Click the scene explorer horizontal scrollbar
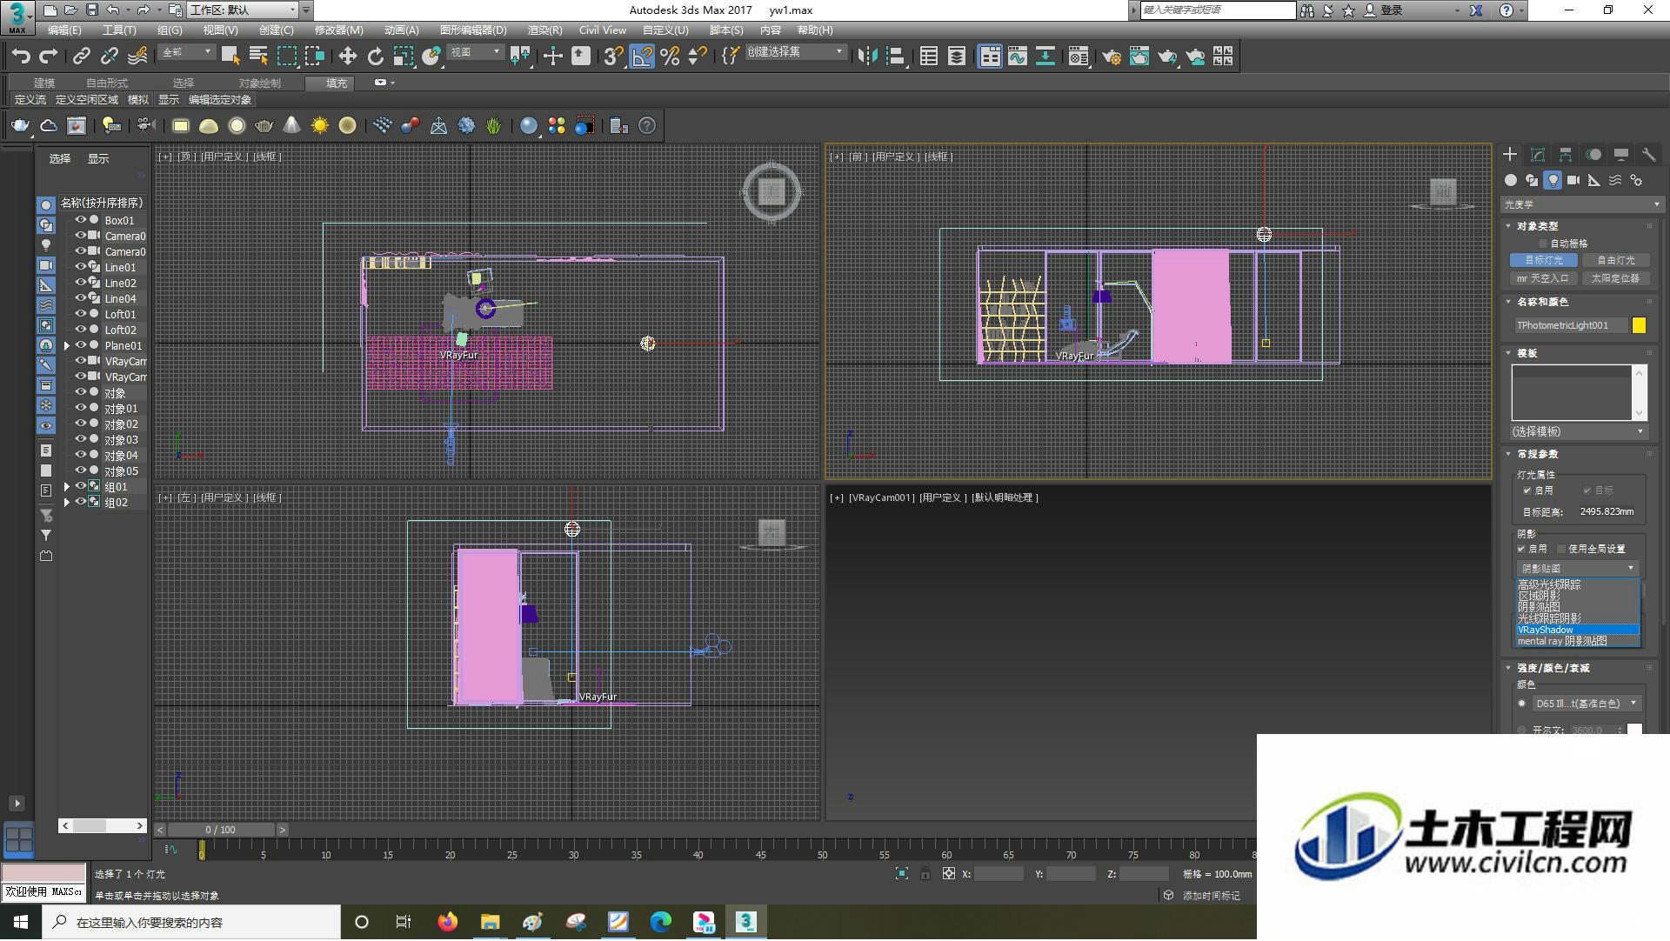This screenshot has height=941, width=1670. pos(103,825)
